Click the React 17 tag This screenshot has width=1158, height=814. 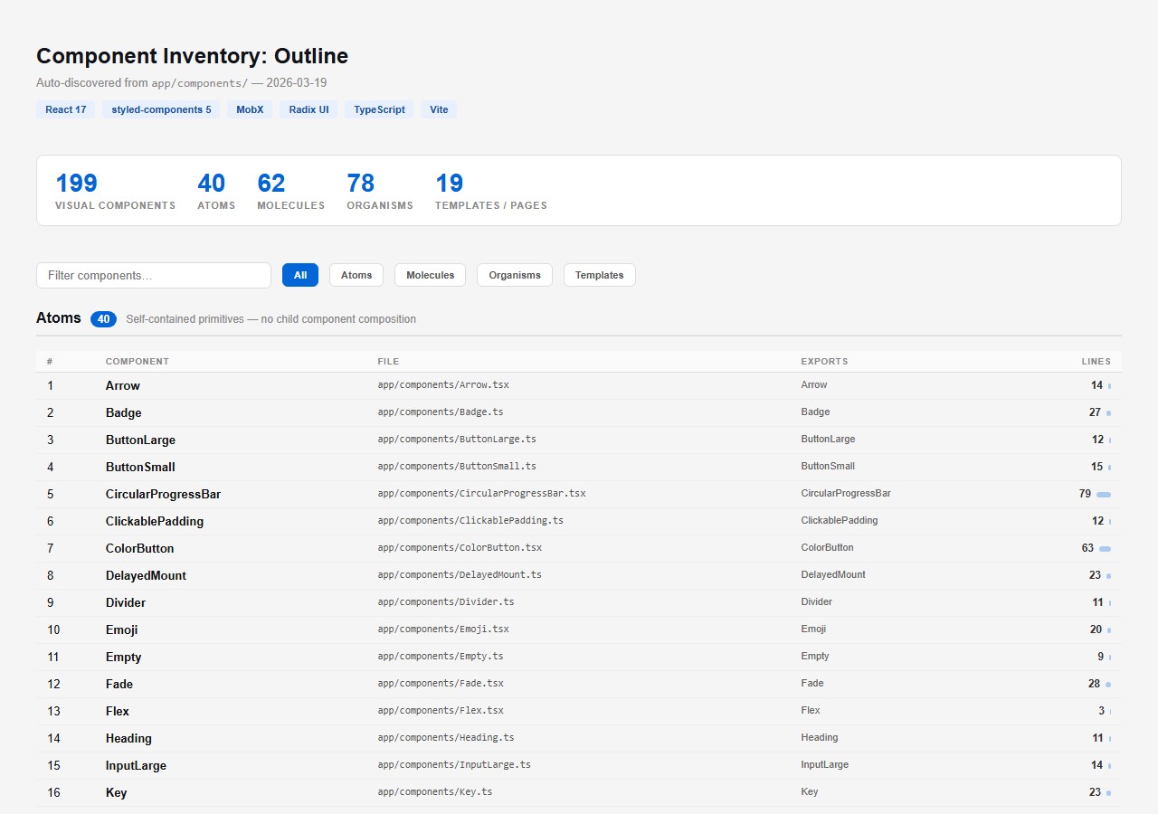coord(66,109)
